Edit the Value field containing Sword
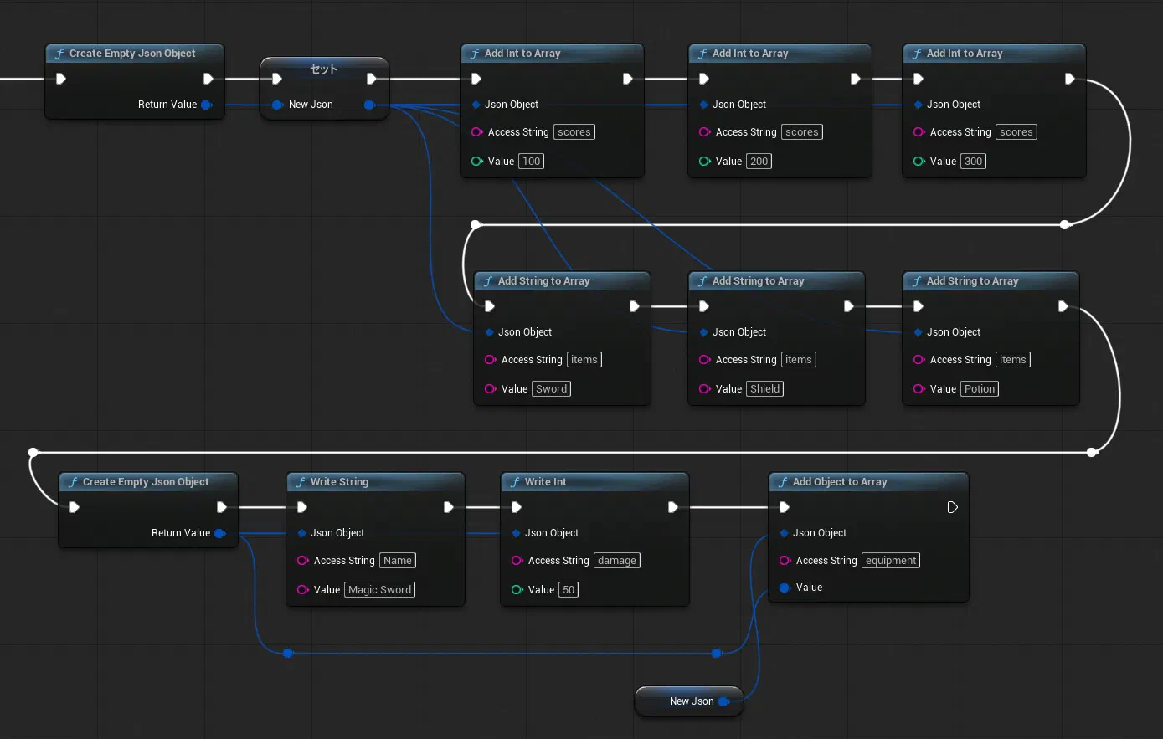Screen dimensions: 1163x739 [552, 389]
